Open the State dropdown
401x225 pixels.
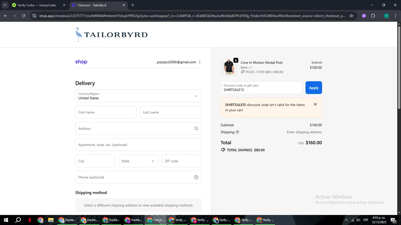tap(138, 161)
